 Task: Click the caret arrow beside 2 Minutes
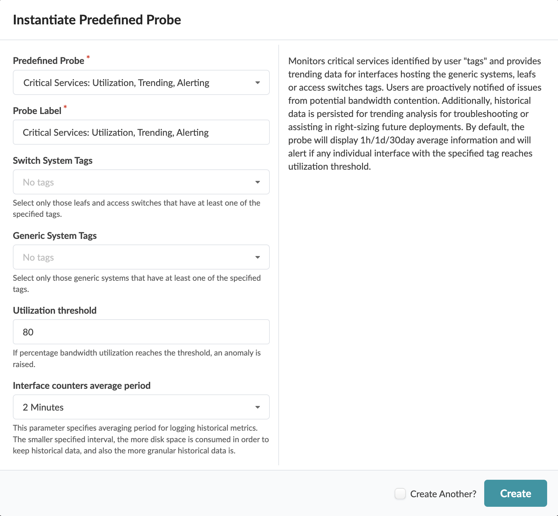pos(258,407)
